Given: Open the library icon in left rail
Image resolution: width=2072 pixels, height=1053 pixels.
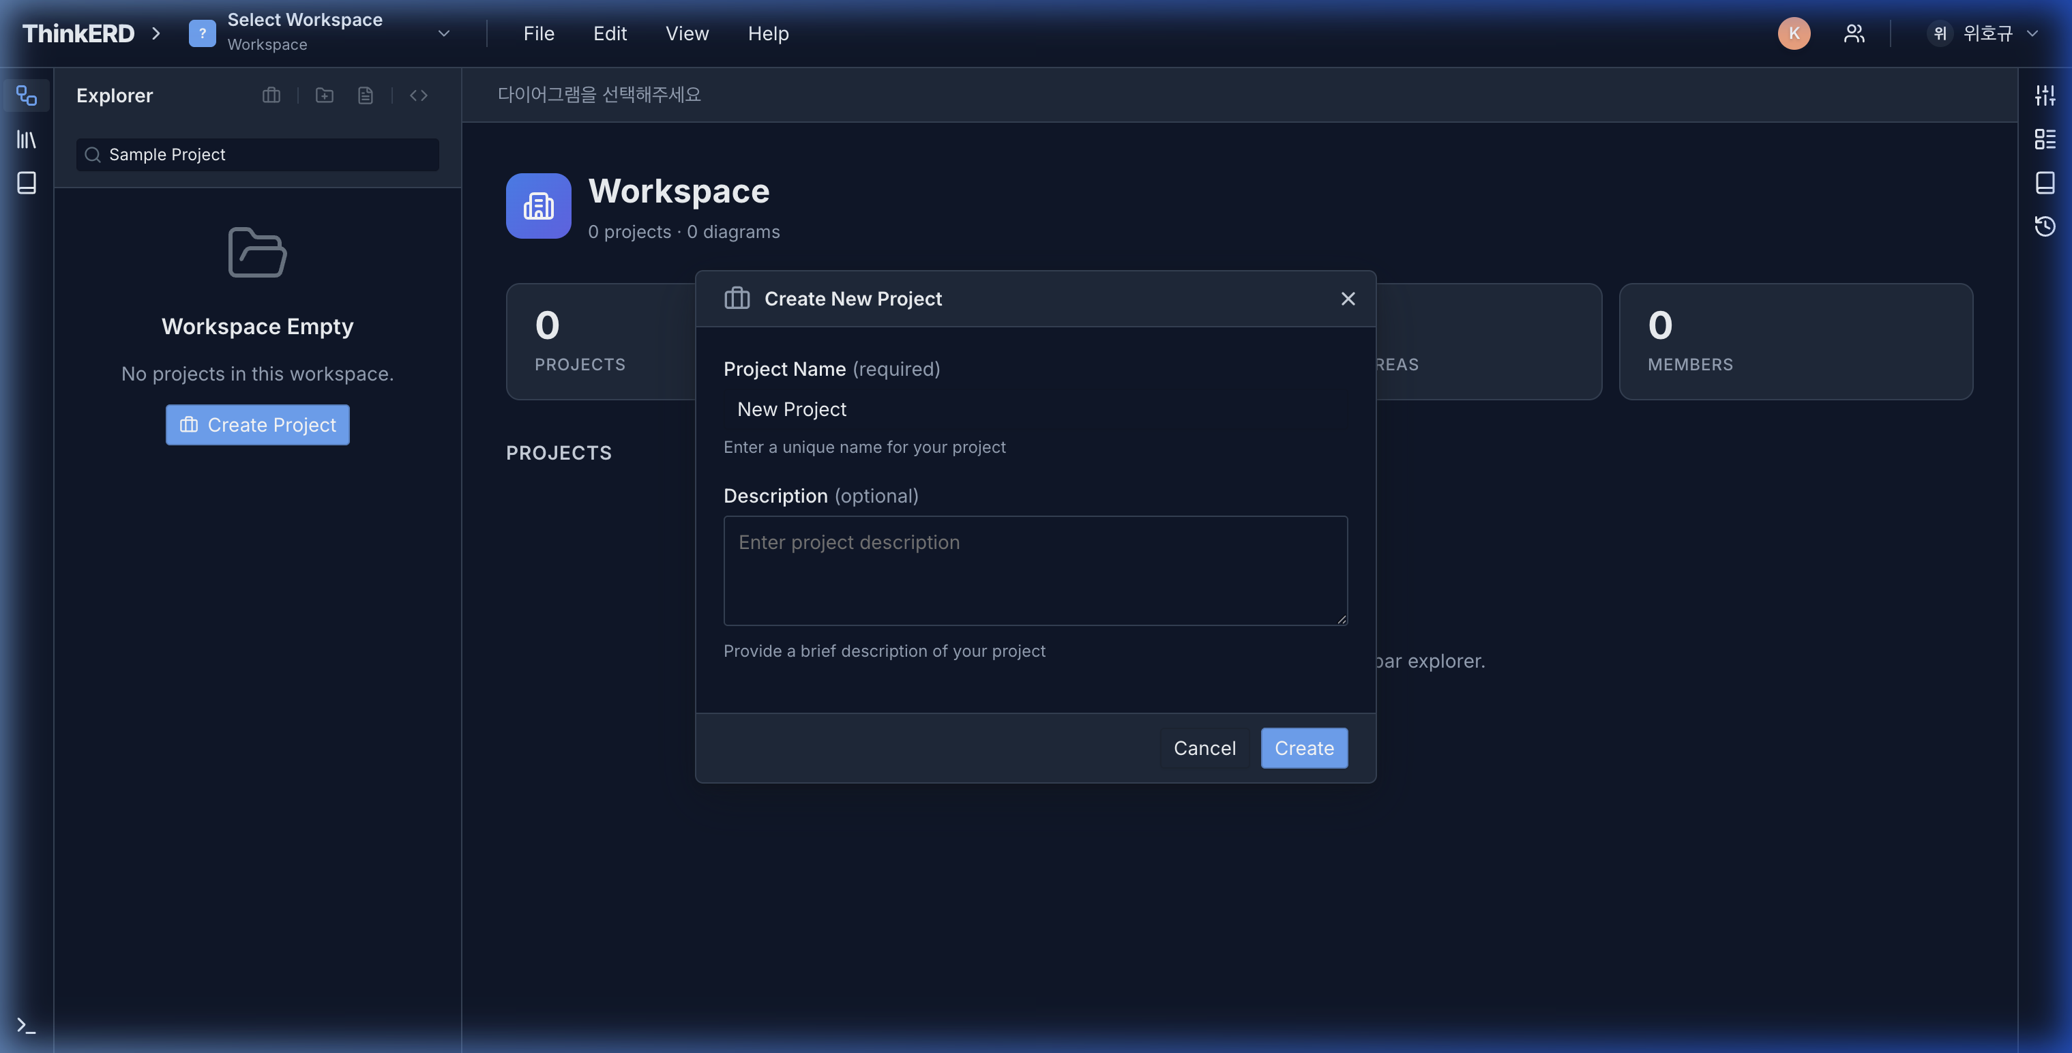Looking at the screenshot, I should 27,139.
